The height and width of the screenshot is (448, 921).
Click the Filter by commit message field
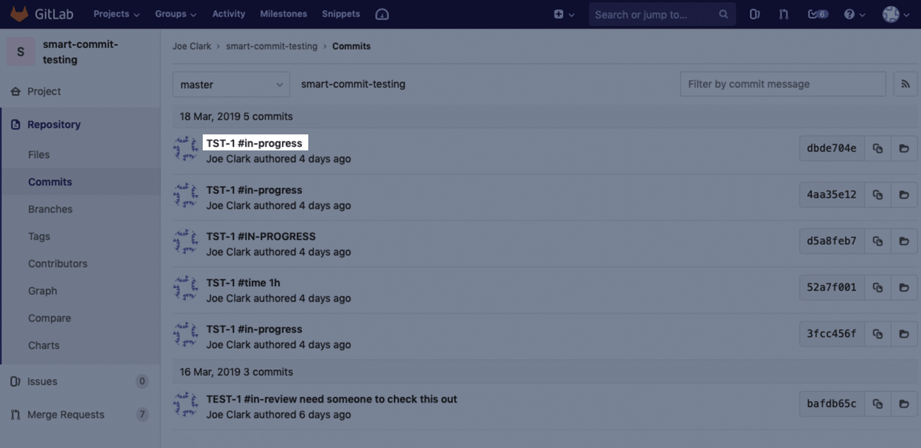[x=783, y=84]
